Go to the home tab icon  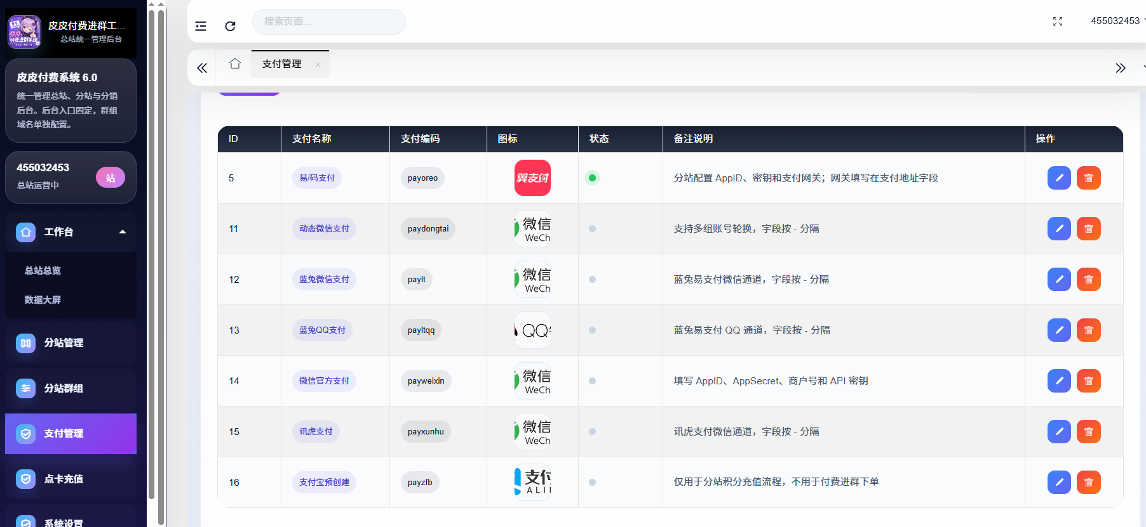[x=235, y=63]
